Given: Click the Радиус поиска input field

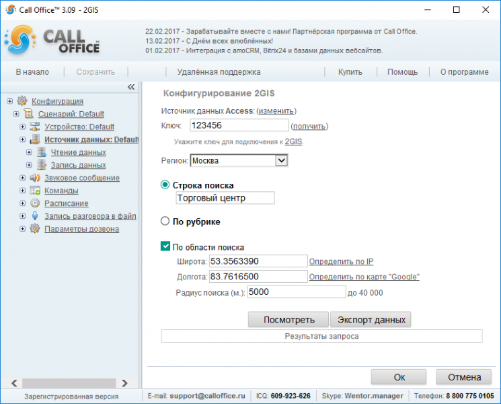Looking at the screenshot, I should click(x=297, y=292).
